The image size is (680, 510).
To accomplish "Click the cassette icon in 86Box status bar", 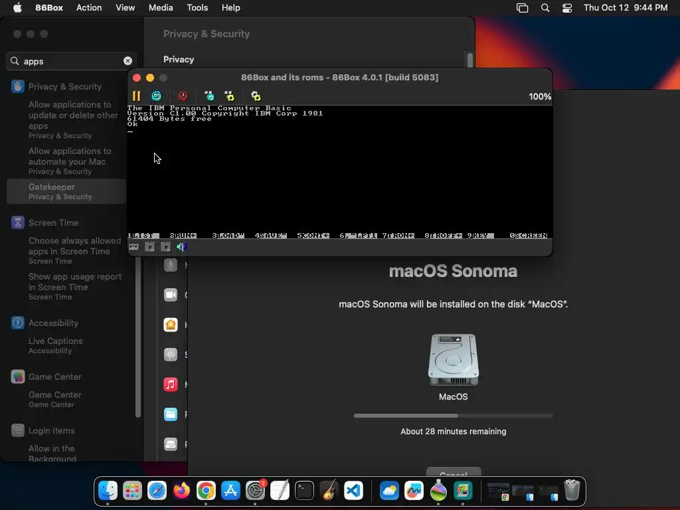I will (134, 247).
